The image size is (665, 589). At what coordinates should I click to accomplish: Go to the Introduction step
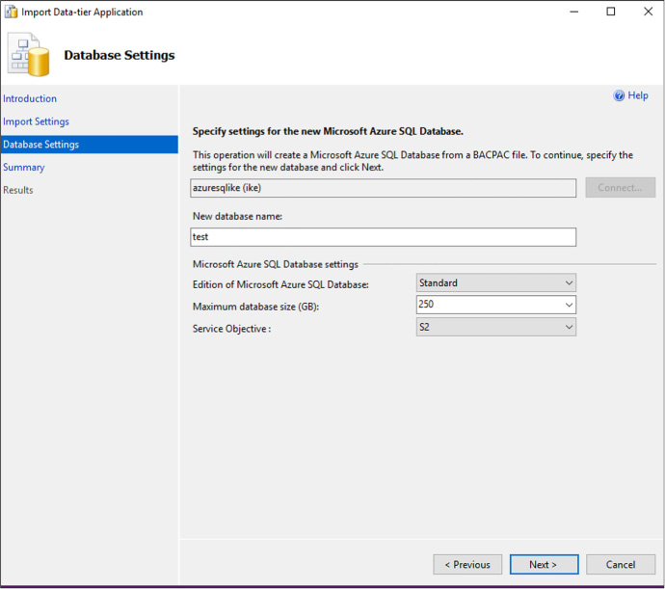point(30,98)
